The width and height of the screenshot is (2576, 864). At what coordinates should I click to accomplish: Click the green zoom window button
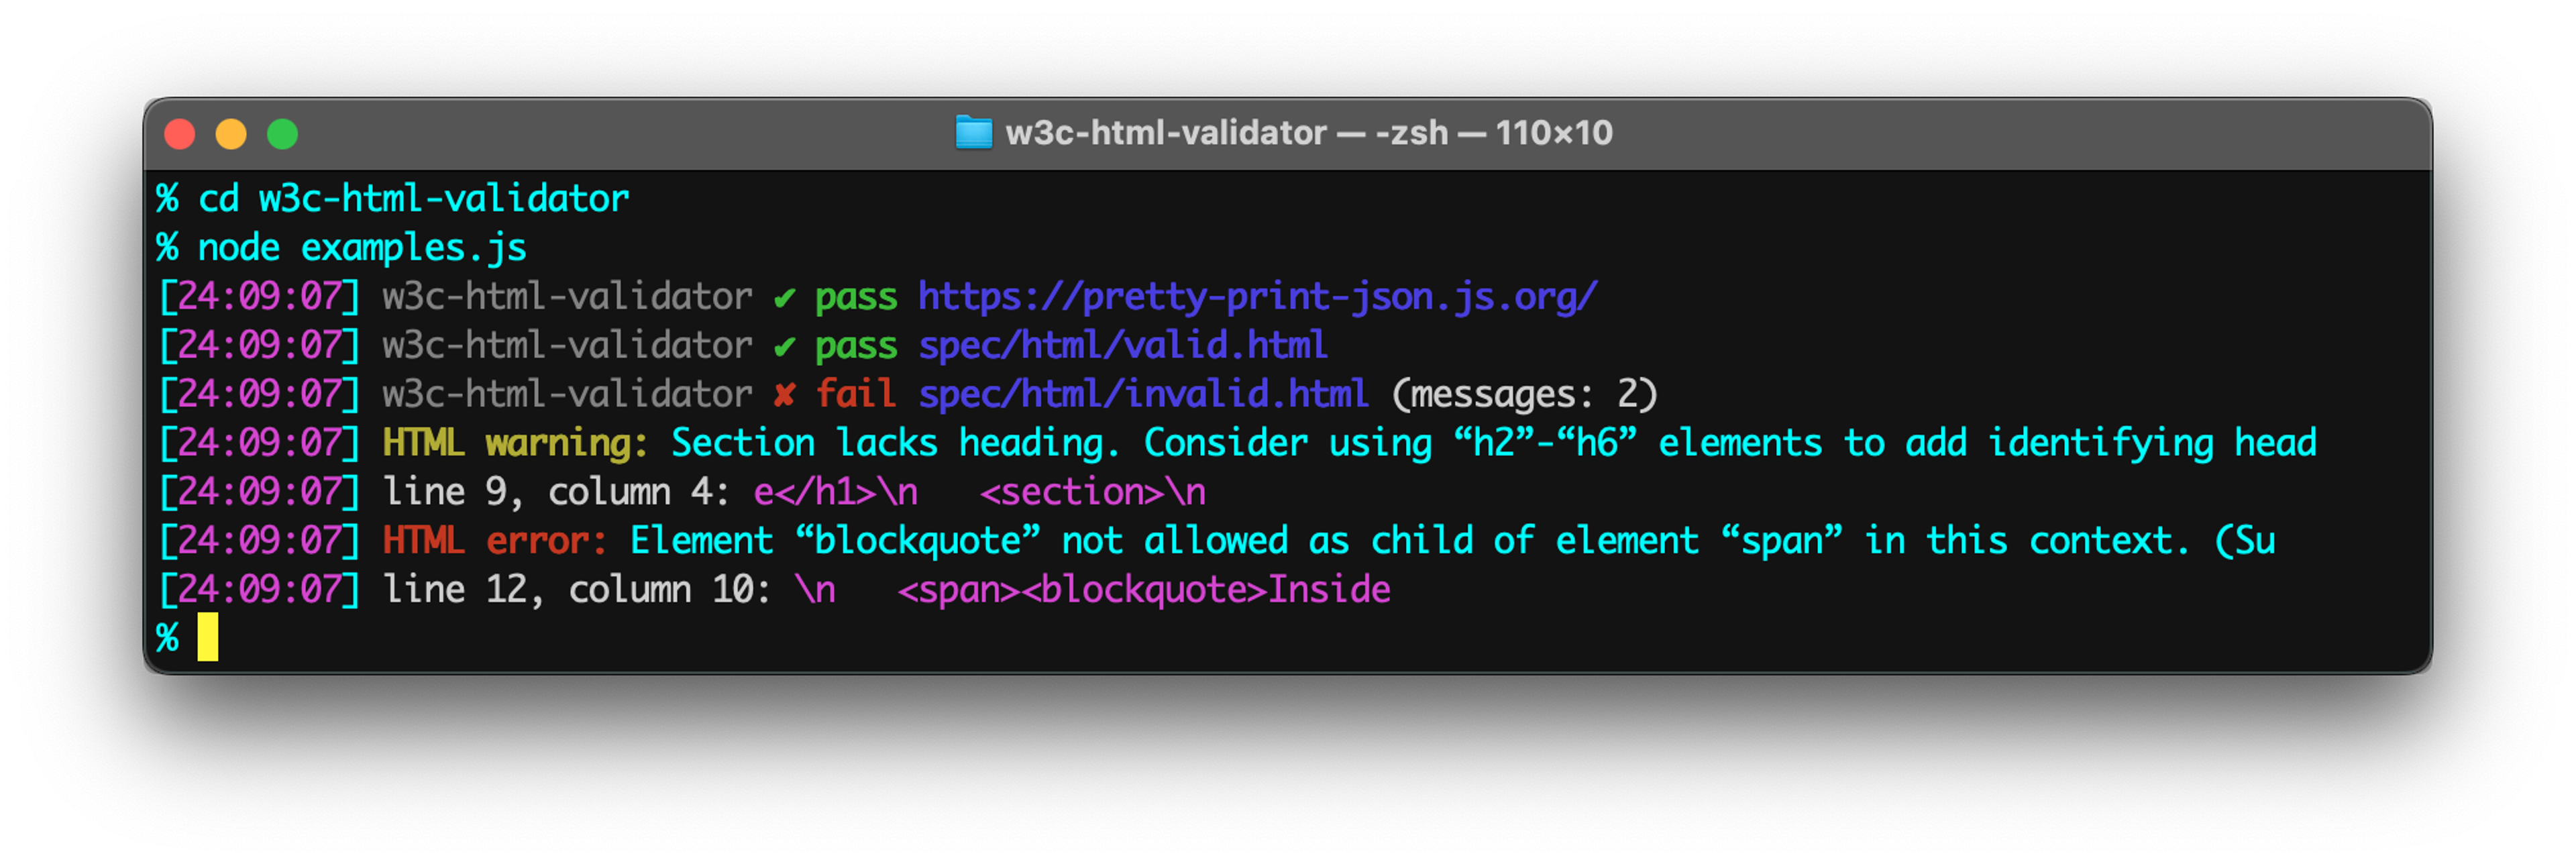(283, 134)
